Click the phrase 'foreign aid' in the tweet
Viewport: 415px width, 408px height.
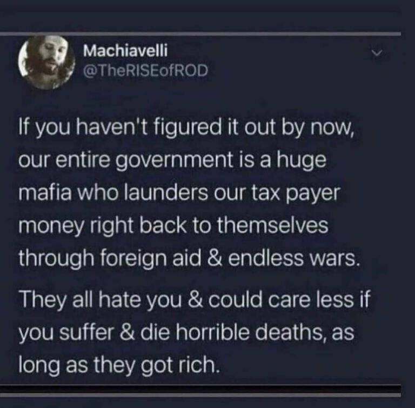(x=151, y=258)
